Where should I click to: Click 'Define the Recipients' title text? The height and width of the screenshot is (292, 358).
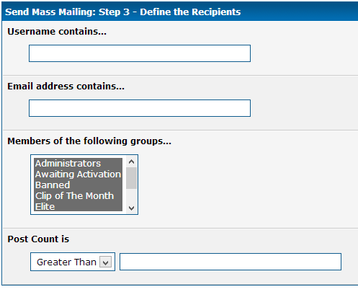pyautogui.click(x=190, y=12)
